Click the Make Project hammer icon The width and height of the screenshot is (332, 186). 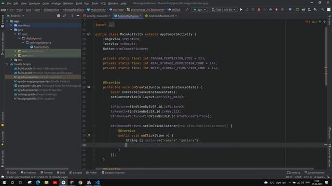click(x=187, y=10)
